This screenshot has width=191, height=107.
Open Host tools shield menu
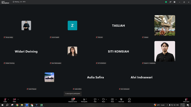[121, 100]
